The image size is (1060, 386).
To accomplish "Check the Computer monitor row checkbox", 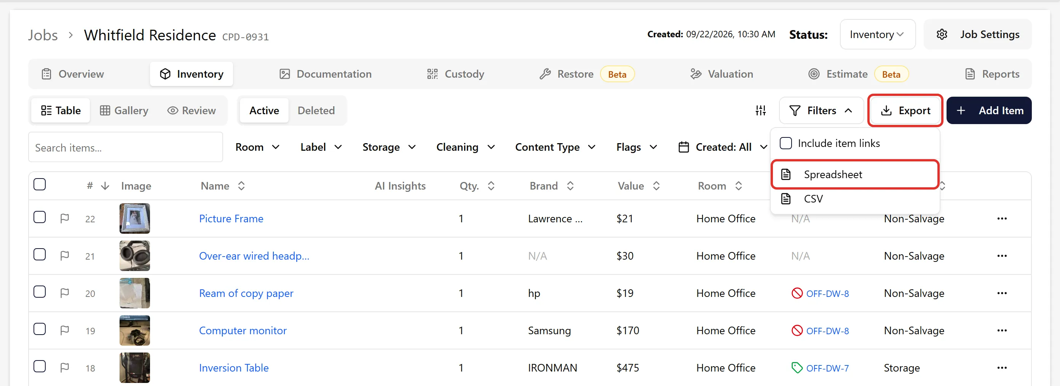I will [40, 329].
